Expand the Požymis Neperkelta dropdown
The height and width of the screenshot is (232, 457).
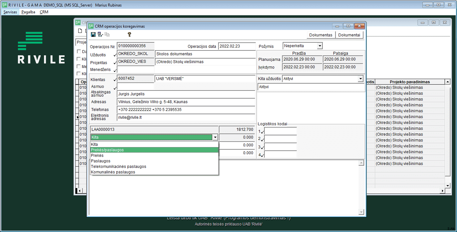pos(319,46)
